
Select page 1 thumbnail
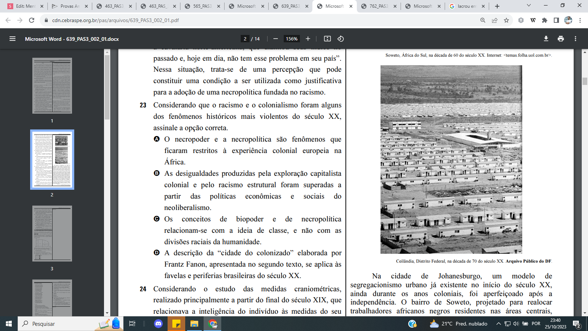(52, 86)
